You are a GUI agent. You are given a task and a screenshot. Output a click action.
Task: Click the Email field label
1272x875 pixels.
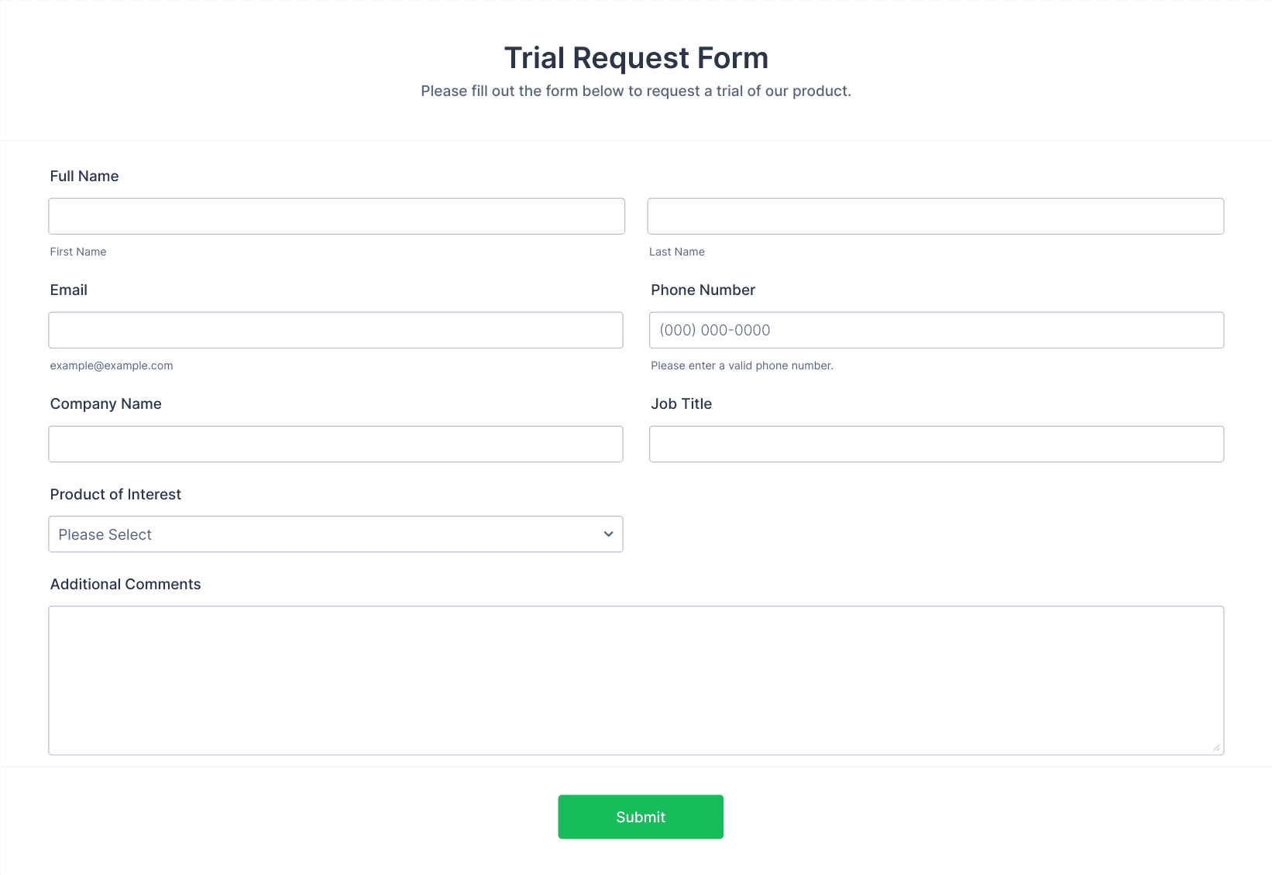pyautogui.click(x=69, y=290)
